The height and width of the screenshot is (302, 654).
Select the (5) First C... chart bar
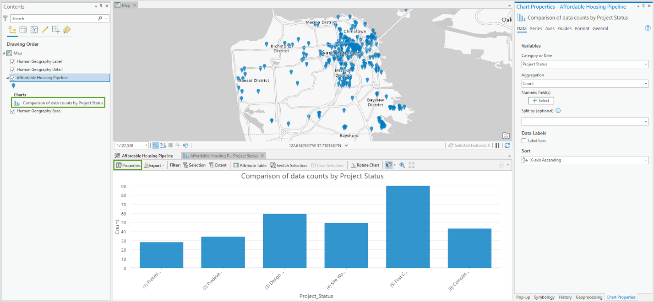[x=408, y=227]
